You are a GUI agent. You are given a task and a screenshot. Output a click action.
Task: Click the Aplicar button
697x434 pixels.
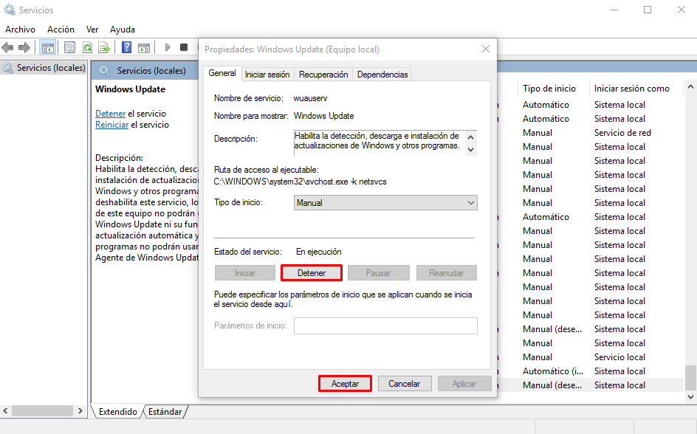point(464,383)
